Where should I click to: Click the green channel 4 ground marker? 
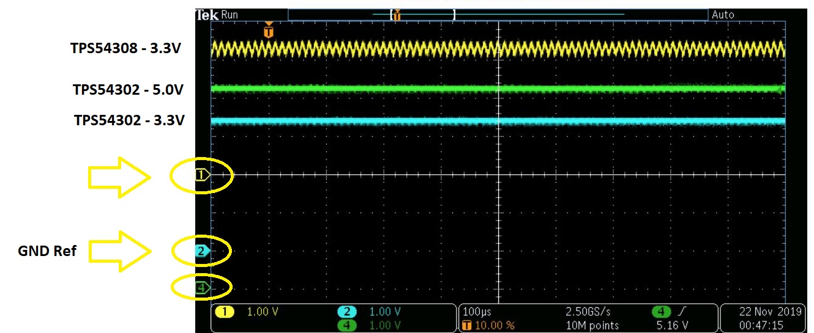click(x=203, y=287)
